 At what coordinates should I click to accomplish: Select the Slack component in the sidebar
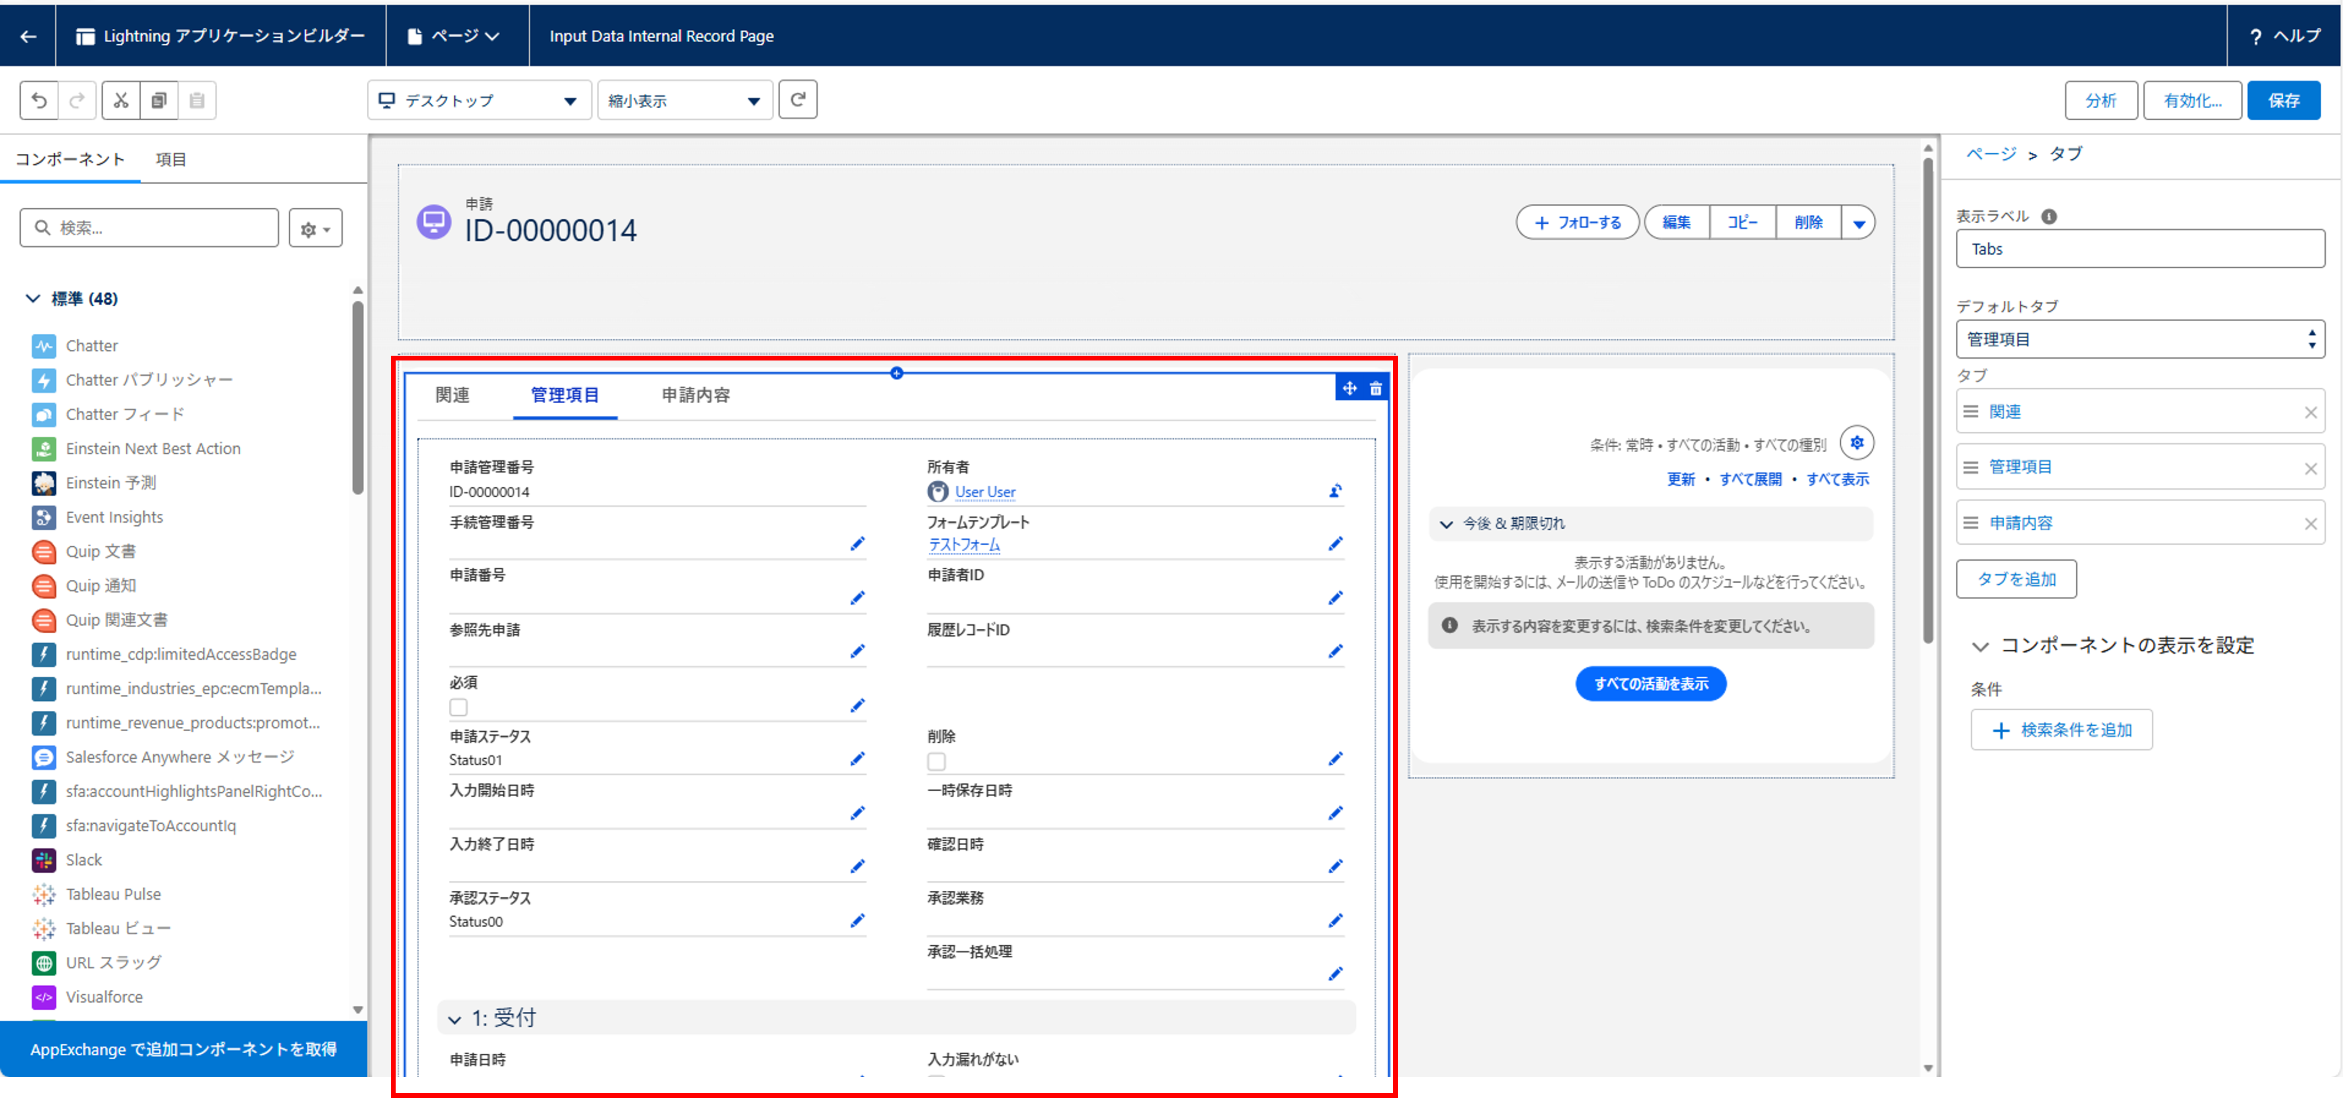click(84, 859)
